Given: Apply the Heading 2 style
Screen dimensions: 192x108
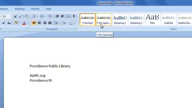Looking at the screenshot, I should tap(136, 19).
